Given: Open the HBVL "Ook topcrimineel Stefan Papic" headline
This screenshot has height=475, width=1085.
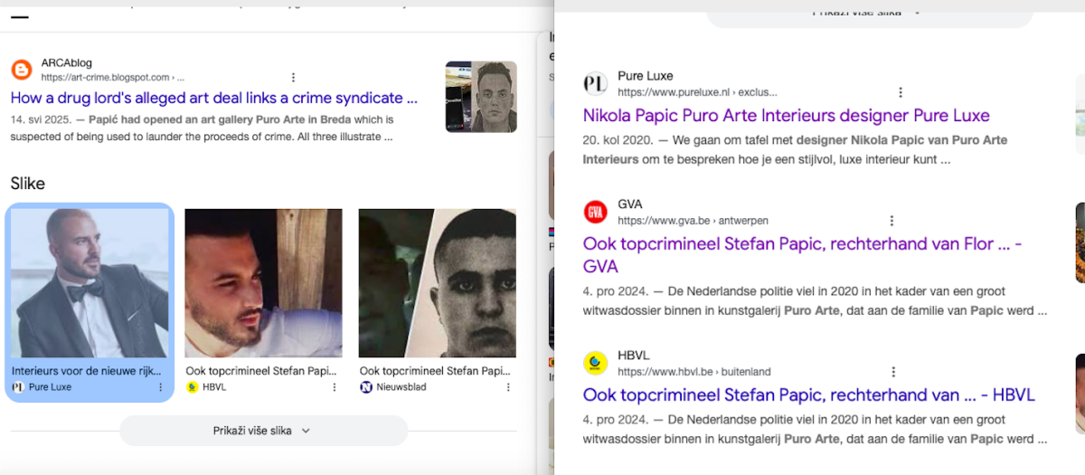Looking at the screenshot, I should (808, 395).
